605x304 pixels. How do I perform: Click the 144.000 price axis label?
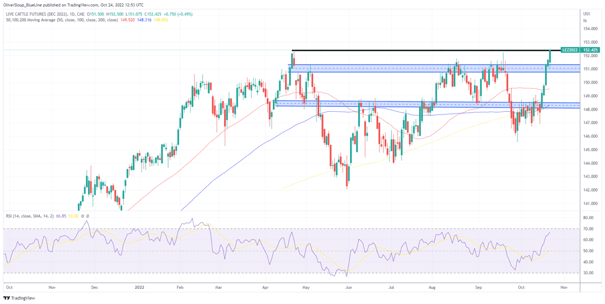pos(589,163)
